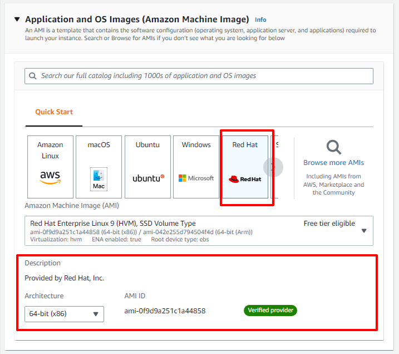Click the Architecture label

click(x=44, y=296)
